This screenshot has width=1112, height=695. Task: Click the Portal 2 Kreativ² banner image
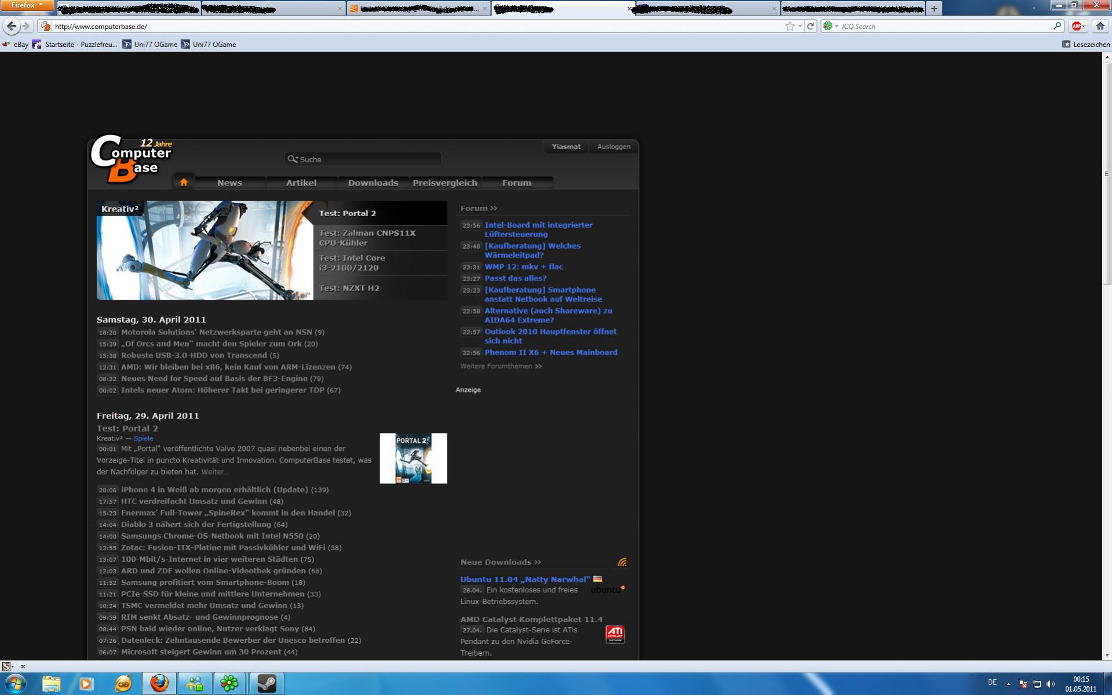coord(205,250)
